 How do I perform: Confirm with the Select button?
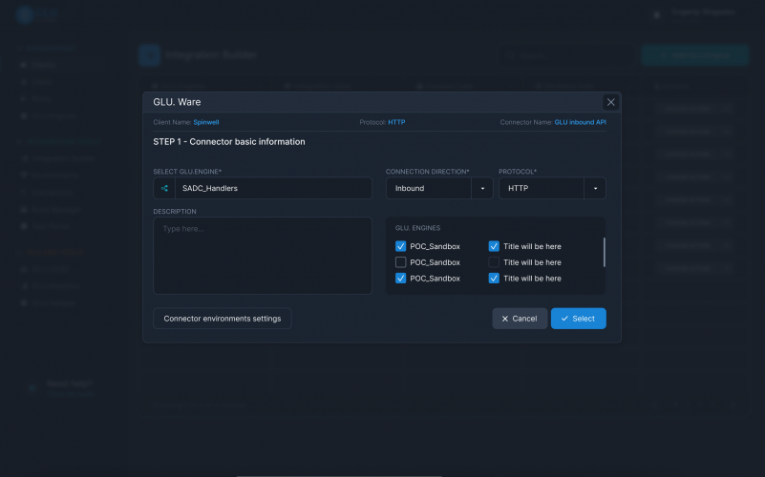click(x=578, y=319)
